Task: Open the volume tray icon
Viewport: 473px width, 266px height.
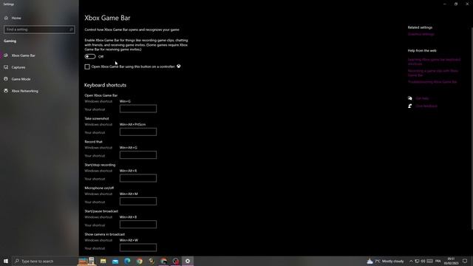Action: pos(423,261)
